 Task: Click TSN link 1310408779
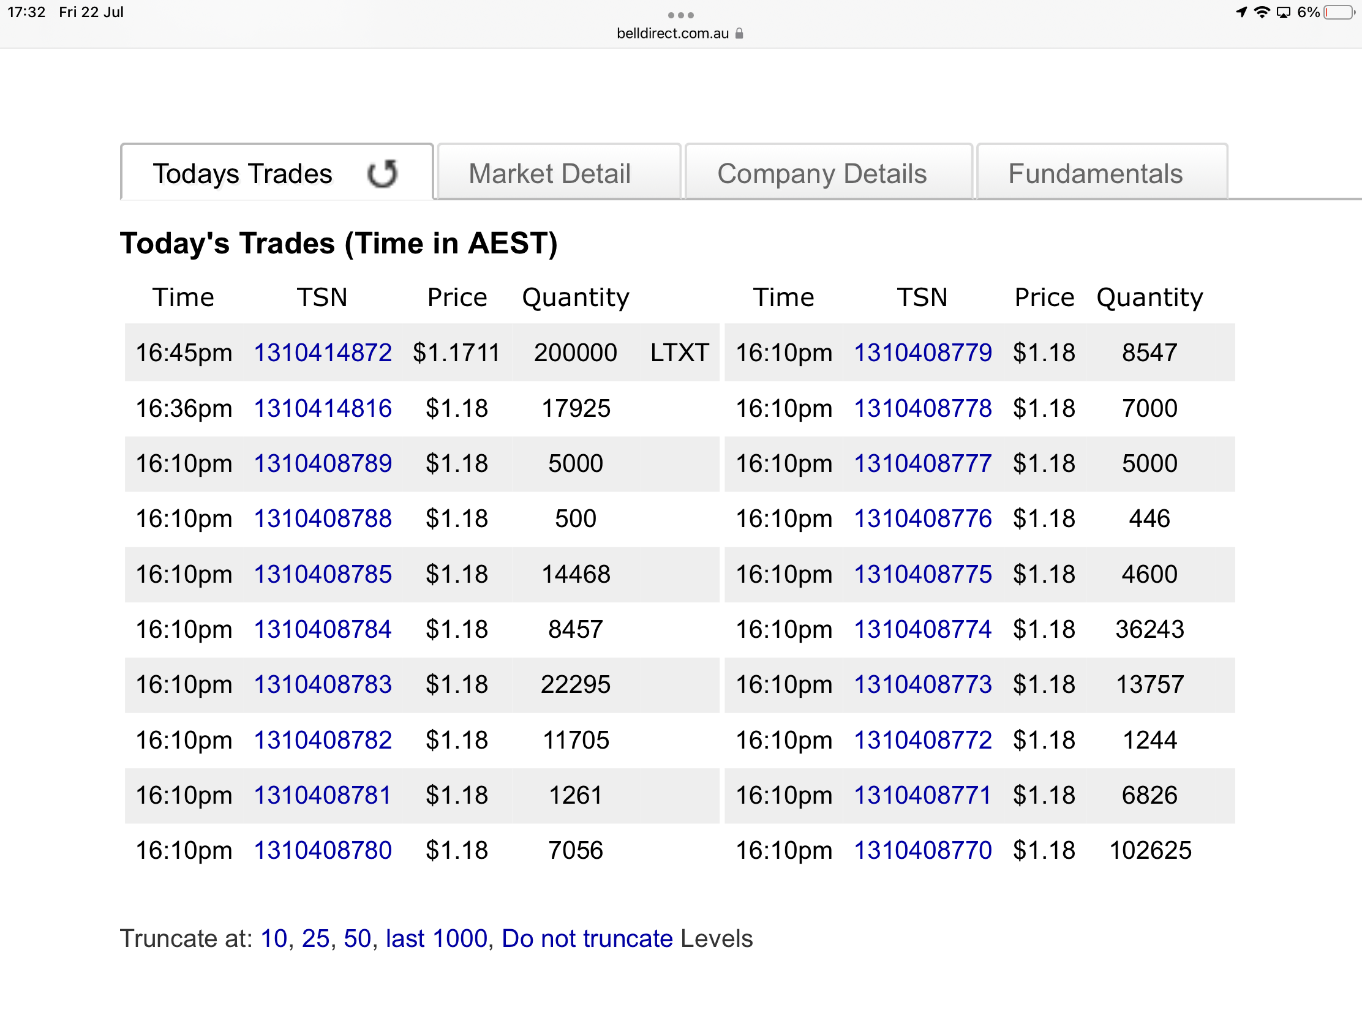point(922,353)
